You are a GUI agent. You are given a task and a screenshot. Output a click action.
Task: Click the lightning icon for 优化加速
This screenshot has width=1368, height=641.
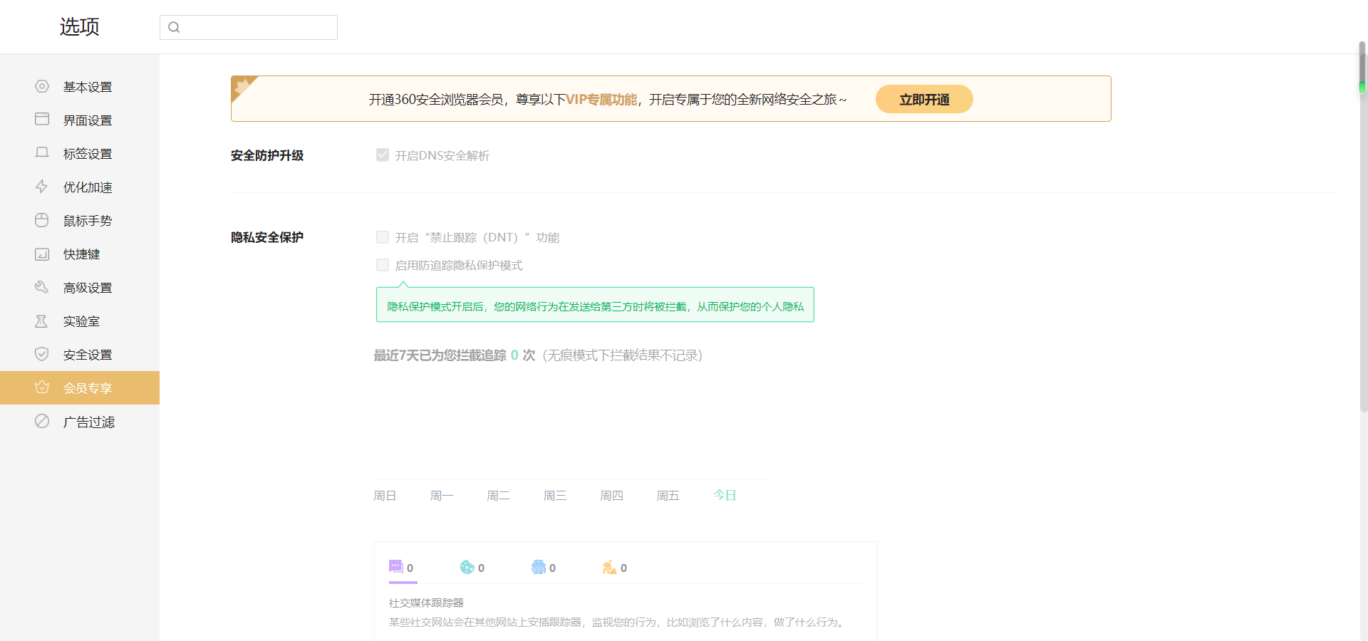(x=41, y=187)
